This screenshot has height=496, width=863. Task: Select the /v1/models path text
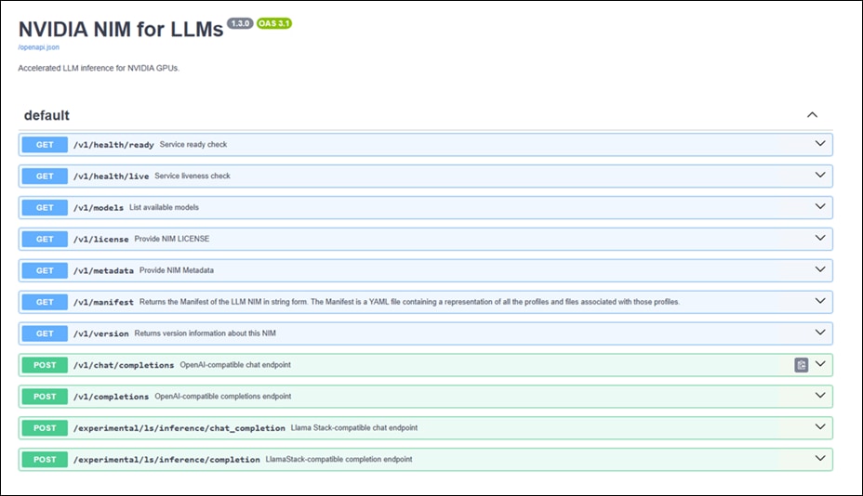pyautogui.click(x=99, y=207)
